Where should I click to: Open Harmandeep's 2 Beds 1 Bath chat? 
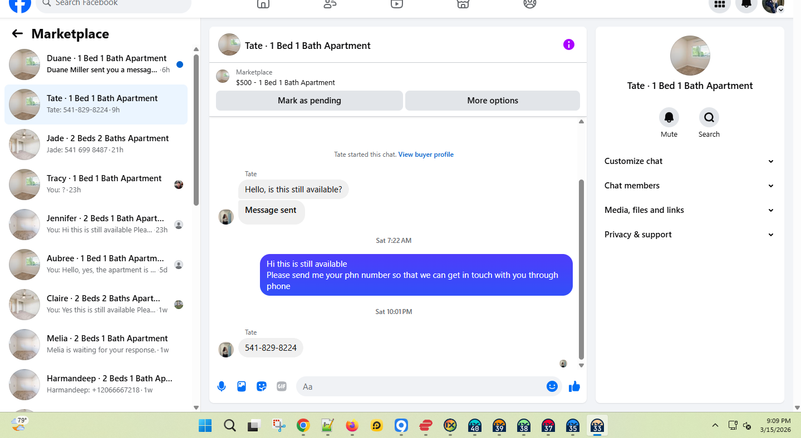click(96, 385)
